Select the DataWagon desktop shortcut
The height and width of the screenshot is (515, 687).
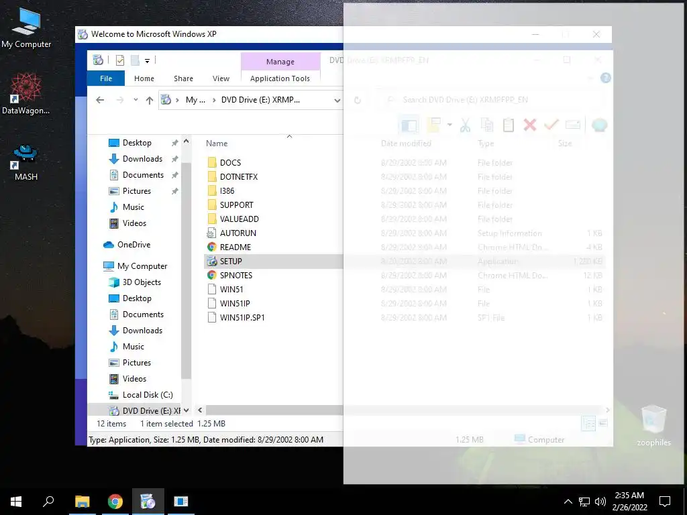click(26, 94)
